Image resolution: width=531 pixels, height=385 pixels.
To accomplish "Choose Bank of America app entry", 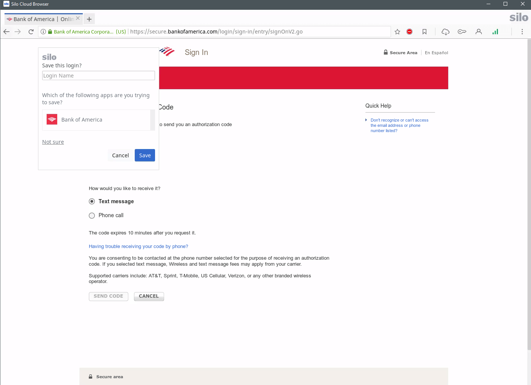I will coord(96,120).
